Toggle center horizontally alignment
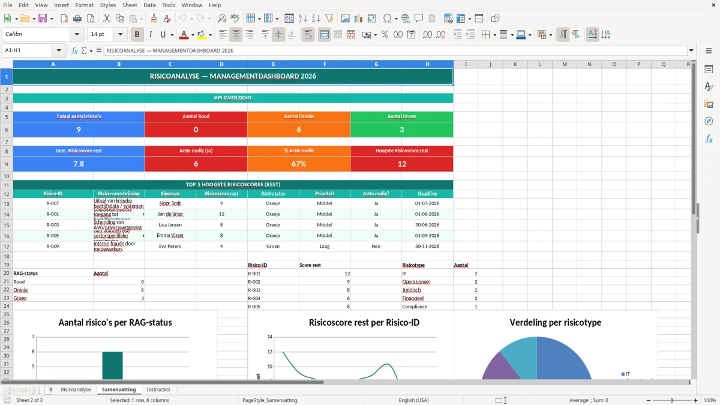This screenshot has height=405, width=720. (x=236, y=35)
